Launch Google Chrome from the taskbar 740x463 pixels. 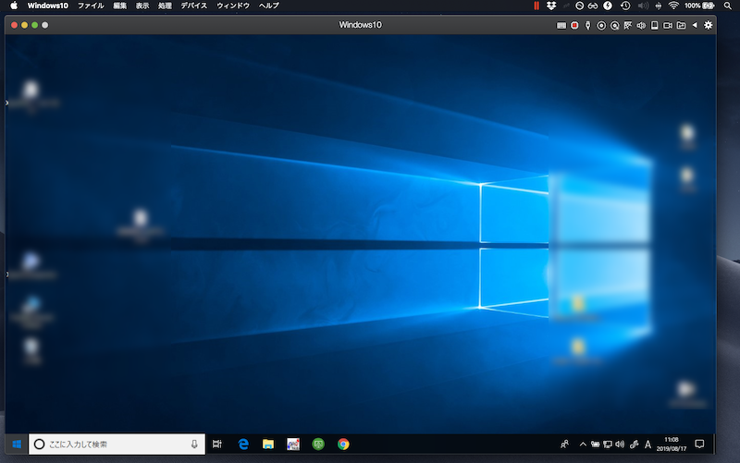343,444
